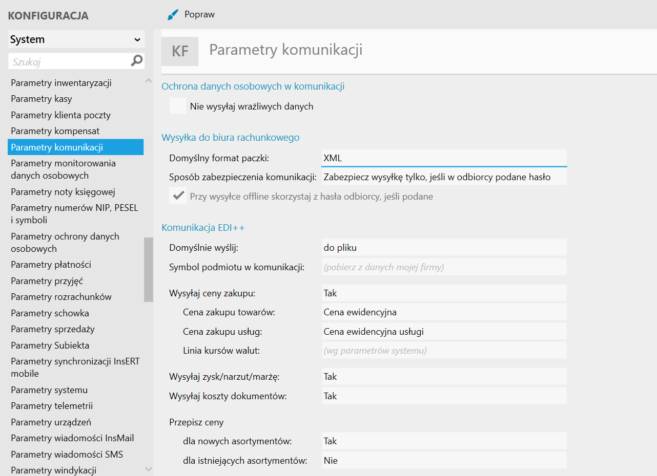Viewport: 657px width, 476px height.
Task: Open 'Domyślny format paczki' XML dropdown
Action: point(444,158)
